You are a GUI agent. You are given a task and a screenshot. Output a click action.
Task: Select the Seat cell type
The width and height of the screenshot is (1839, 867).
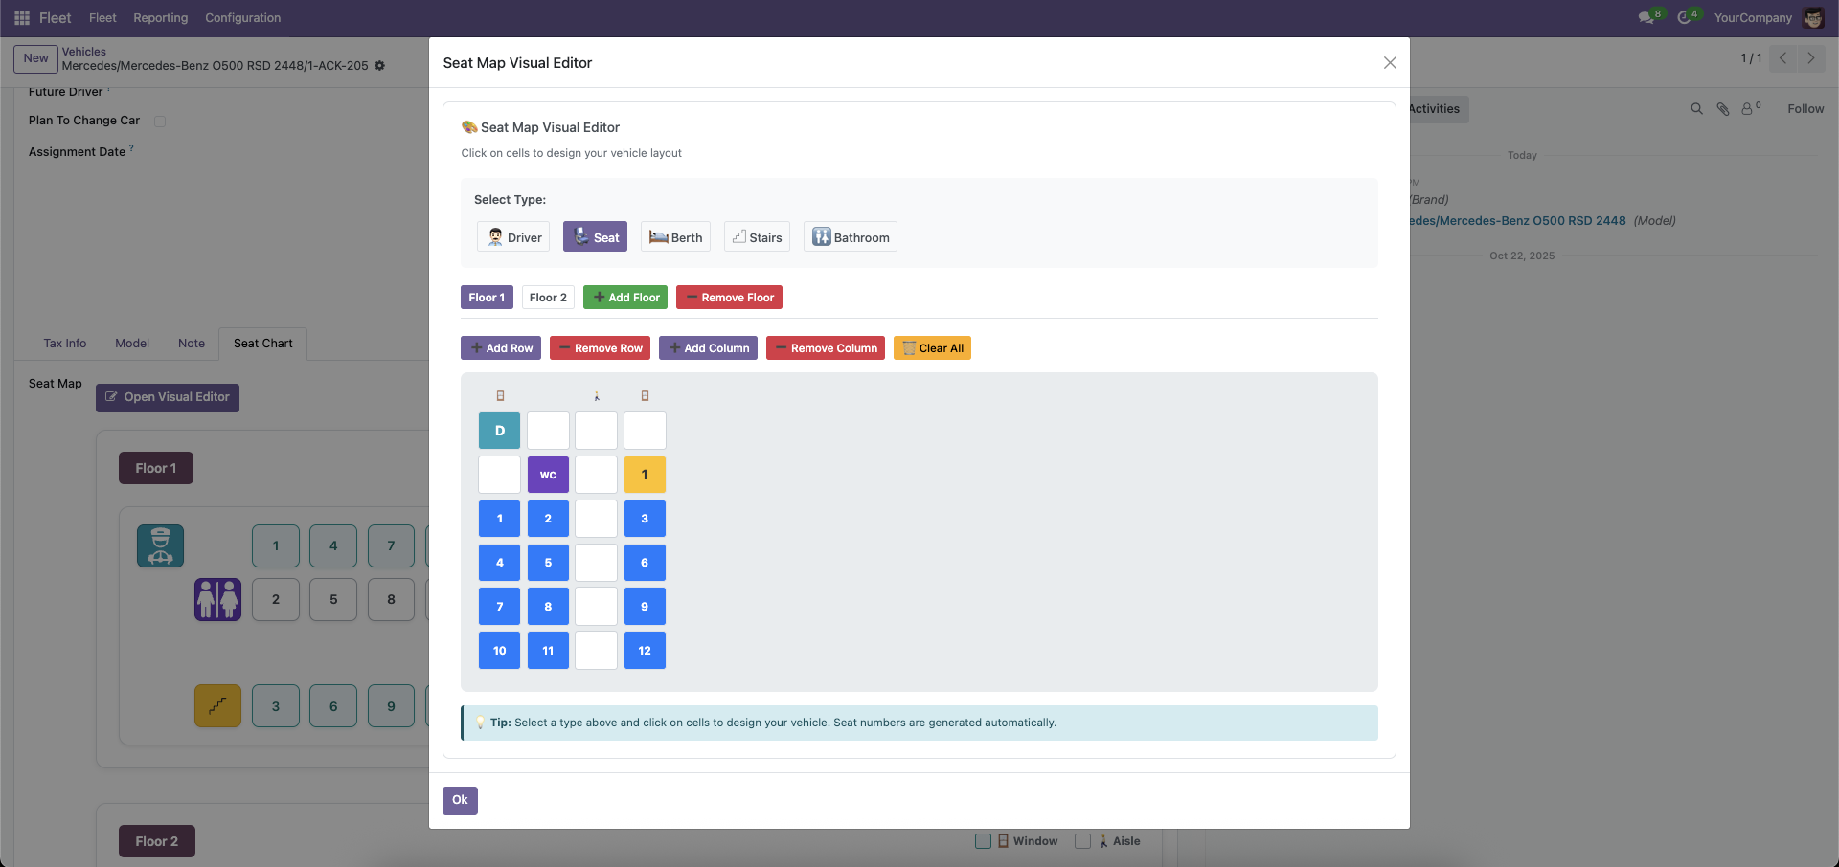(x=595, y=237)
